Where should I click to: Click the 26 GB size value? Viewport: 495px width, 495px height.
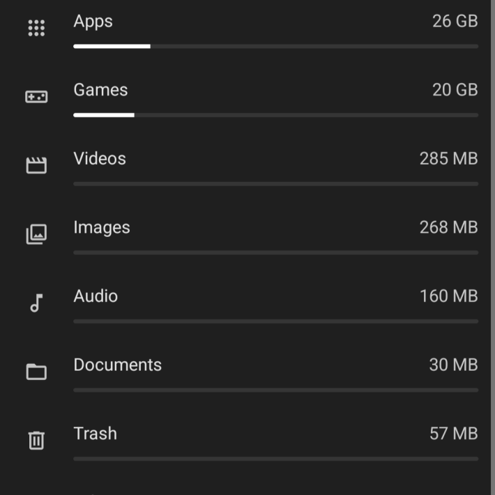(455, 21)
